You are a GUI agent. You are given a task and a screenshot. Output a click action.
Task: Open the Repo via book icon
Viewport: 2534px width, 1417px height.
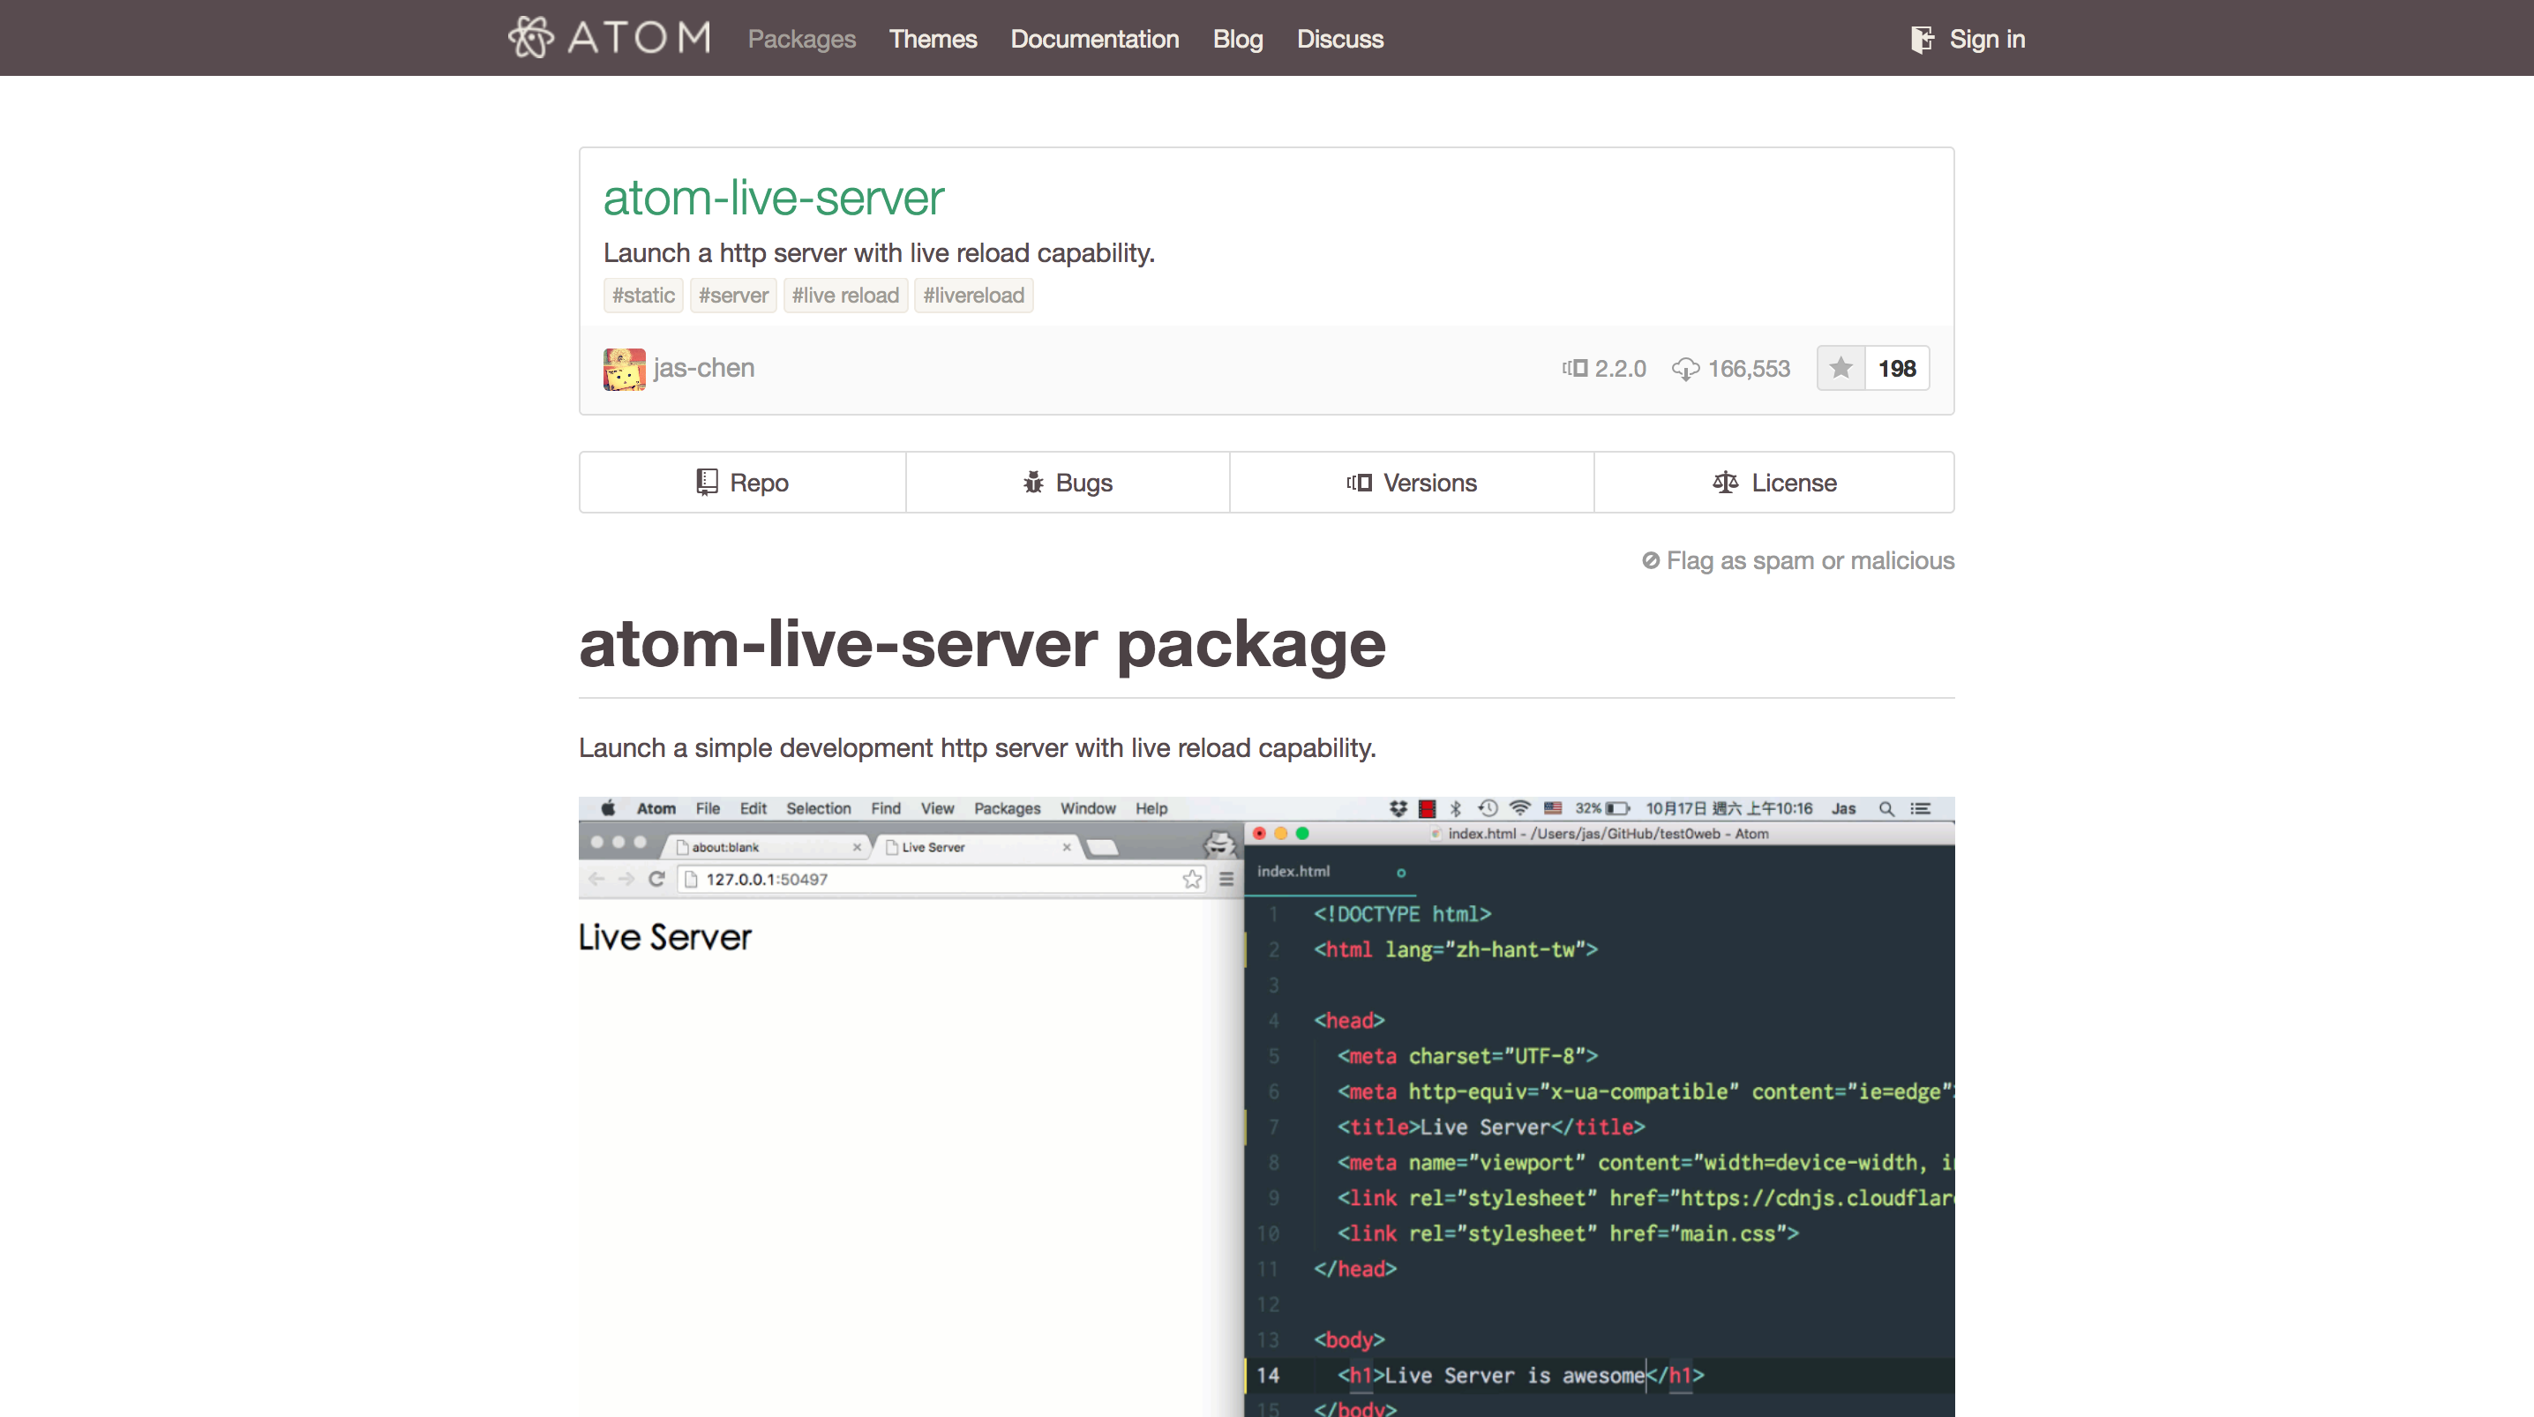click(707, 482)
